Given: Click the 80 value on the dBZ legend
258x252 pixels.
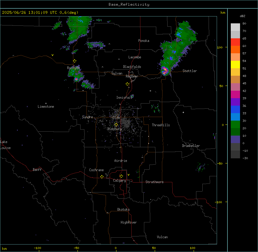Looking at the screenshot, I should click(x=244, y=24).
